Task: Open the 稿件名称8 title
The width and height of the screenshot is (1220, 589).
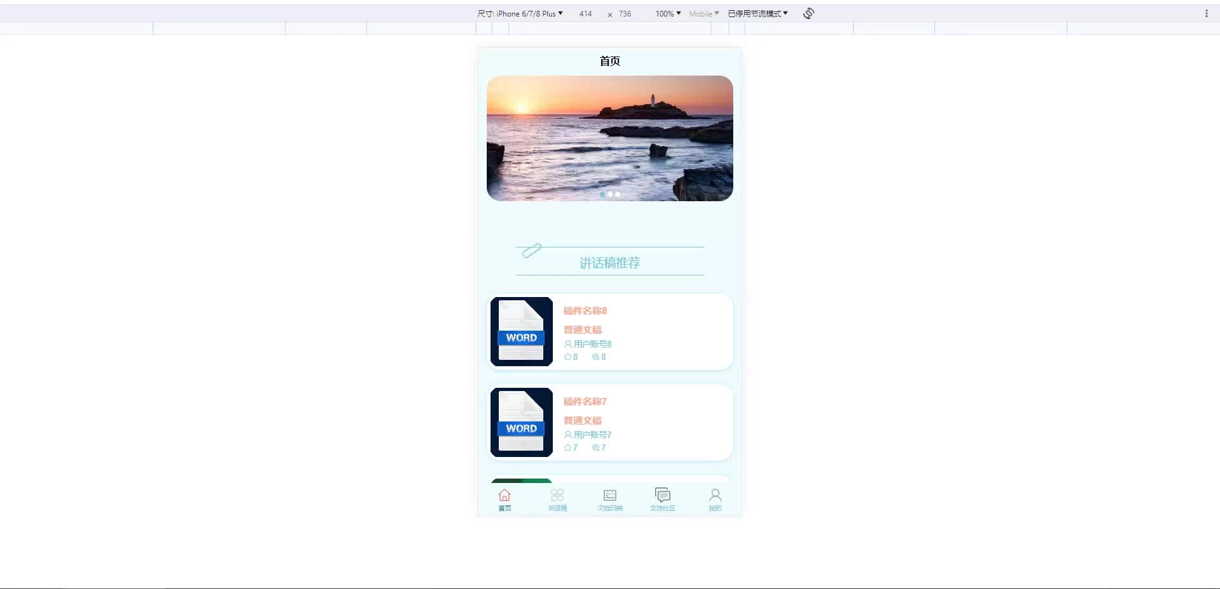Action: (x=585, y=310)
